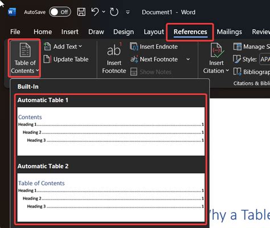This screenshot has height=228, width=270.
Task: Click the Save icon in title bar
Action: pyautogui.click(x=81, y=12)
